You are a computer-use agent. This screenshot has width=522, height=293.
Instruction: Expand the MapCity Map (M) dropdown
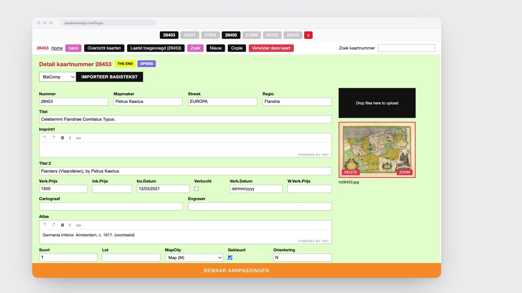194,258
